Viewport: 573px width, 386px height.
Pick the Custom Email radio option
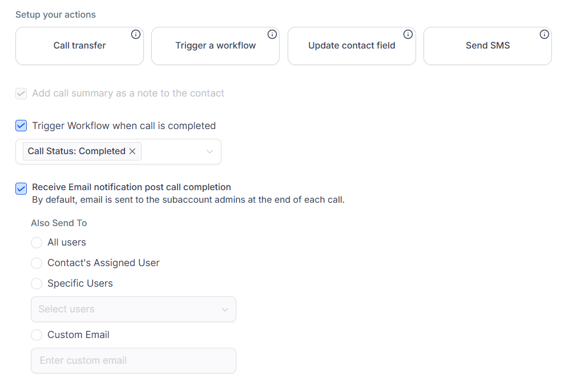point(37,335)
